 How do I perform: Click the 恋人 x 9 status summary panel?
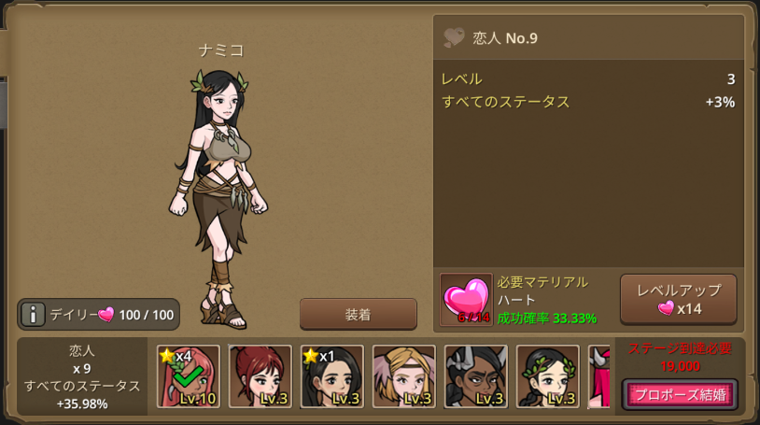click(x=82, y=377)
